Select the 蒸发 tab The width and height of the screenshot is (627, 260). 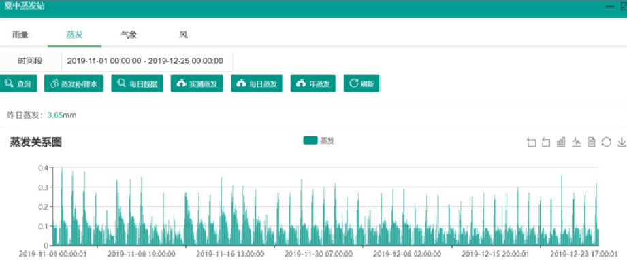[x=74, y=35]
